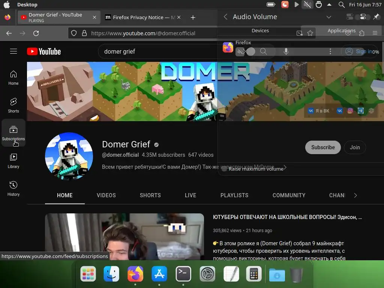
Task: Toggle mute for Firefox audio stream
Action: point(240,51)
